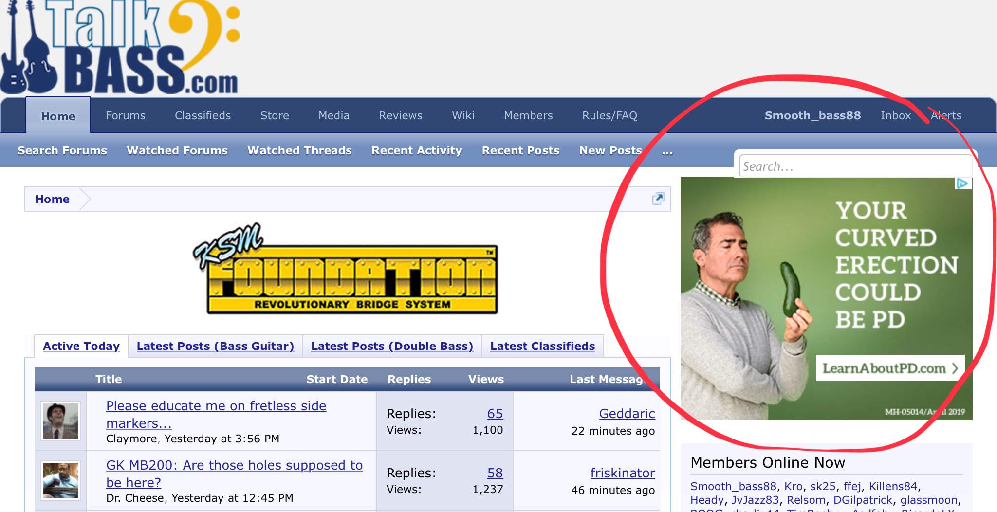Click the Start Date column header
997x512 pixels.
337,379
